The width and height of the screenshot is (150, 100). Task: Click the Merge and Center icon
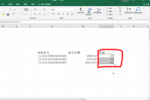pyautogui.click(x=44, y=14)
